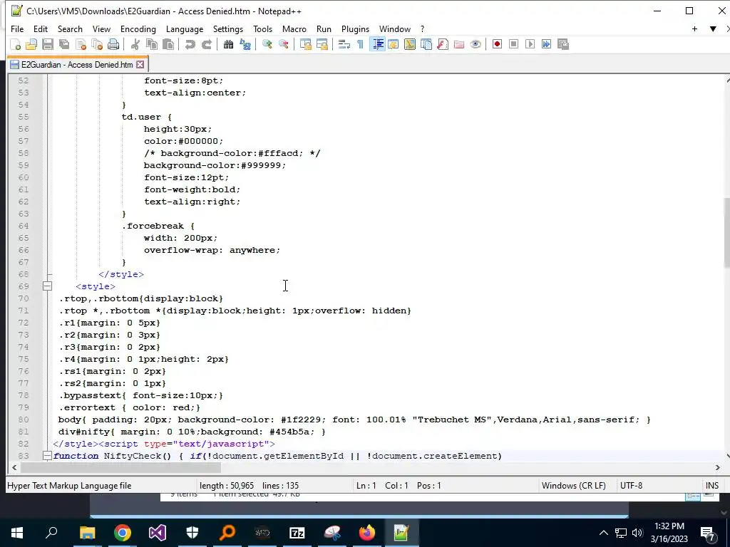Toggle Folder as Workspace panel
Viewport: 730px width, 547px height.
tap(459, 44)
